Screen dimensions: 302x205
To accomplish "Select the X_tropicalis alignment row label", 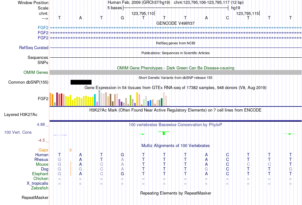I will coord(38,183).
